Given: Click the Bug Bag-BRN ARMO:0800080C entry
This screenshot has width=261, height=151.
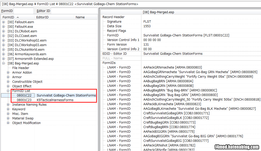Looking at the screenshot, I should pyautogui.click(x=180, y=90).
